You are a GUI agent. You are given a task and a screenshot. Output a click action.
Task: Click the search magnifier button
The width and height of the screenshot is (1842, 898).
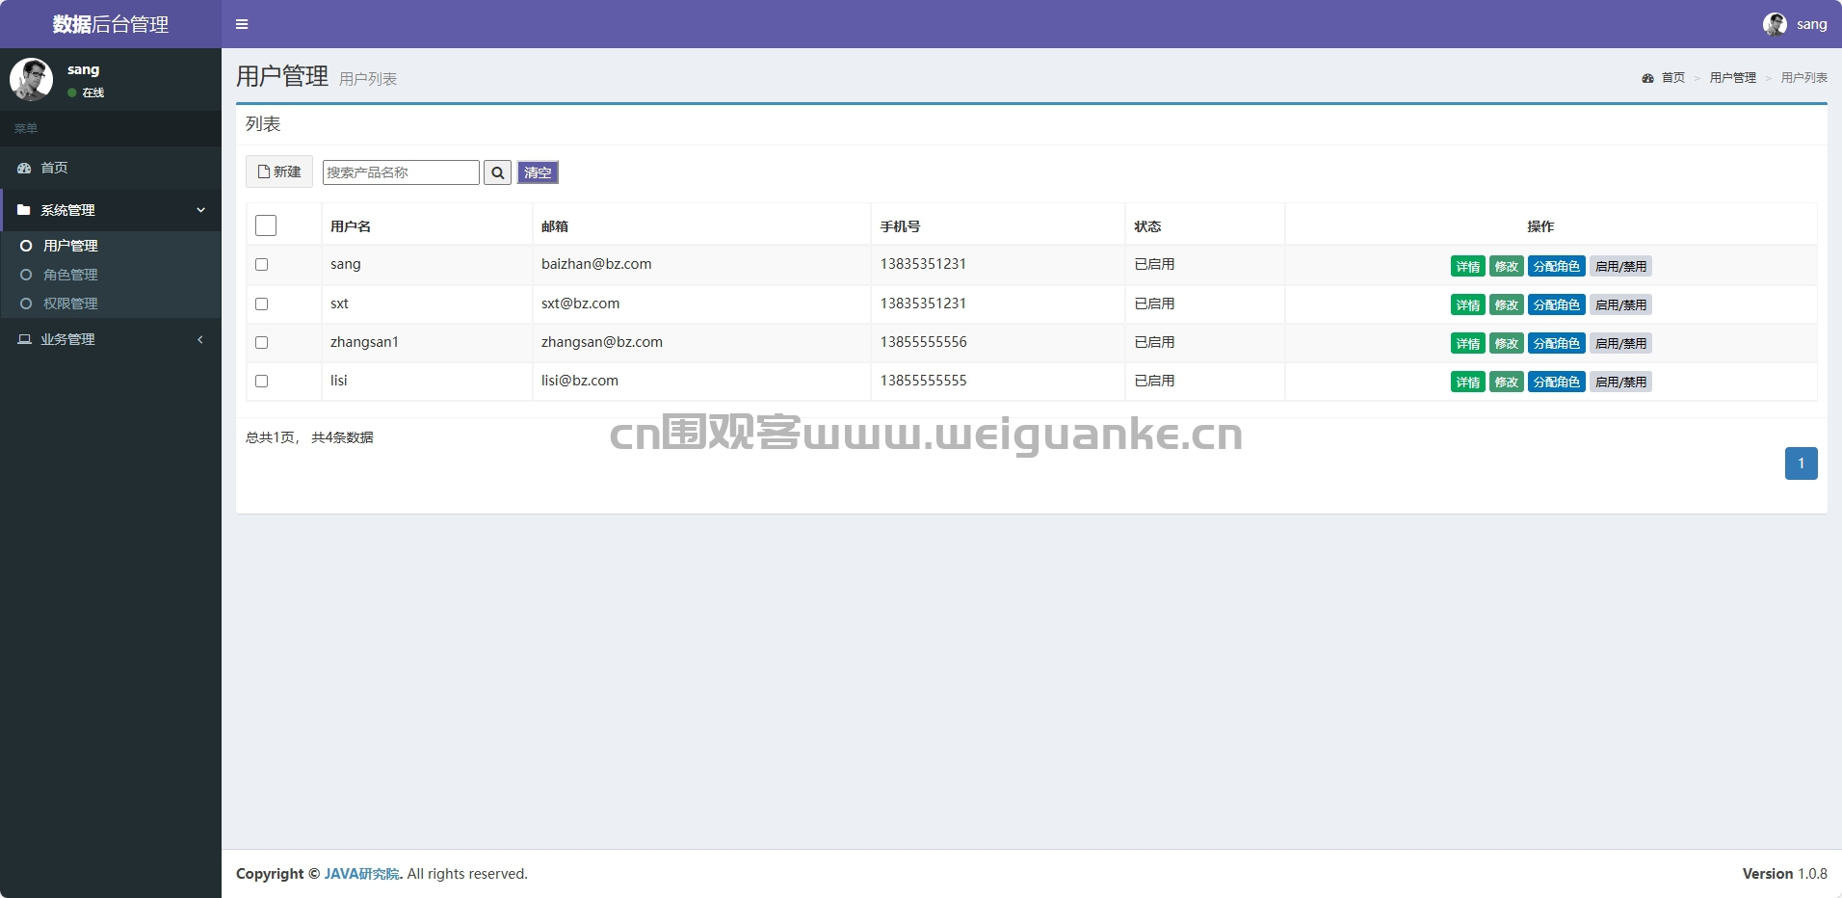(x=497, y=172)
